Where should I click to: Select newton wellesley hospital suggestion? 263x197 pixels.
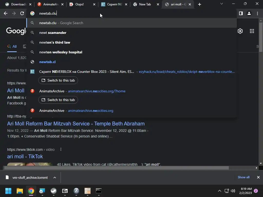132,52
